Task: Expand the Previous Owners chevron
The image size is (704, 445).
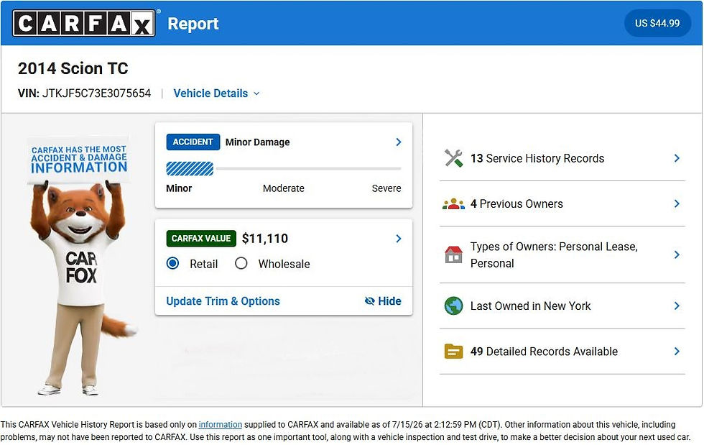Action: pyautogui.click(x=677, y=204)
